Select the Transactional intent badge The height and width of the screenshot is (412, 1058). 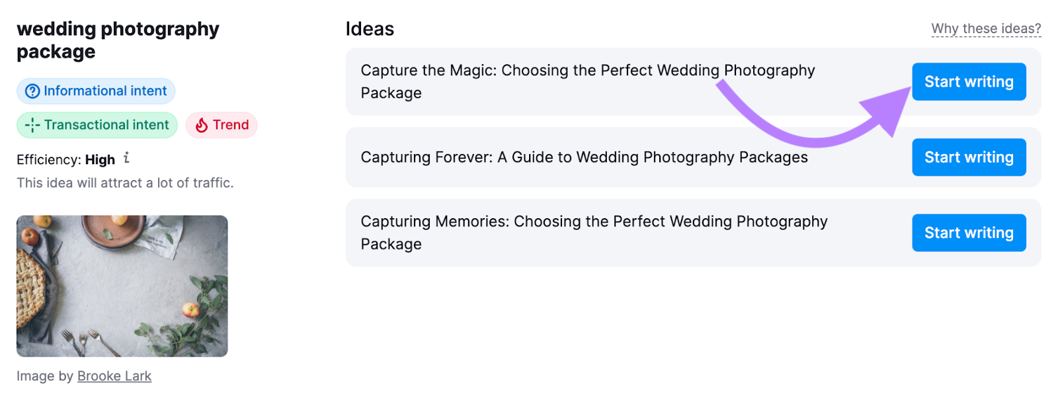(97, 124)
